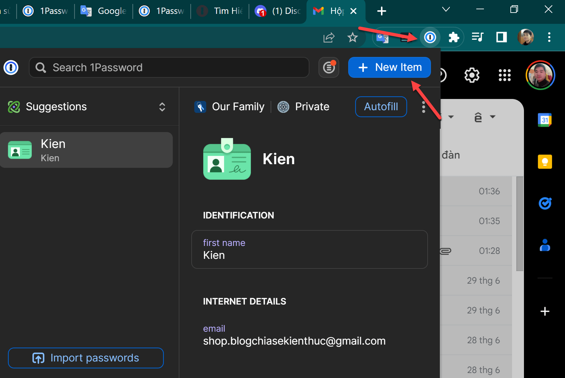
Task: Open the item's three-dot more options
Action: tap(423, 107)
